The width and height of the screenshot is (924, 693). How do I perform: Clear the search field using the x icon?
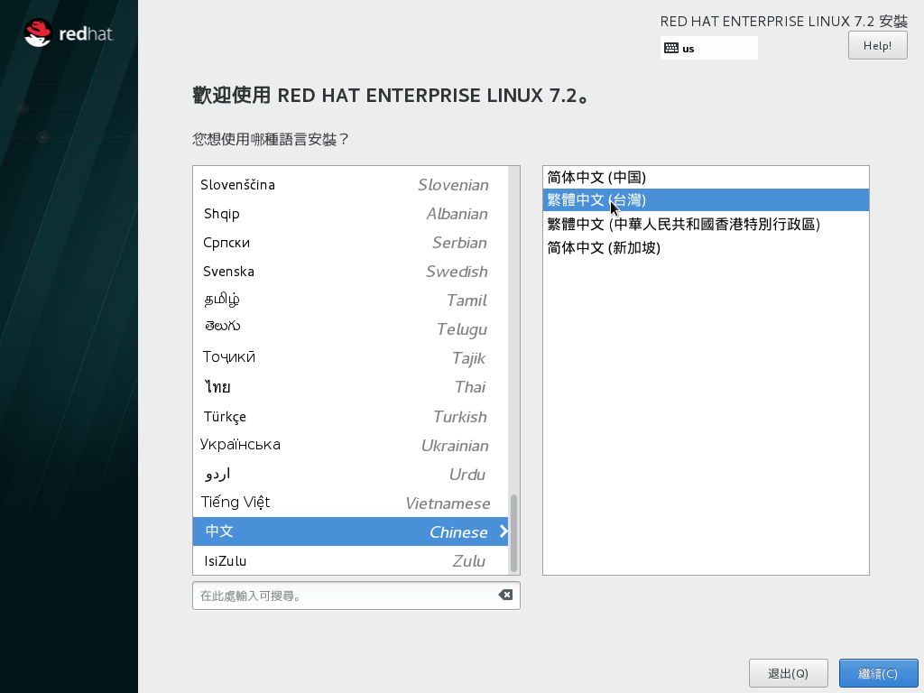(505, 596)
